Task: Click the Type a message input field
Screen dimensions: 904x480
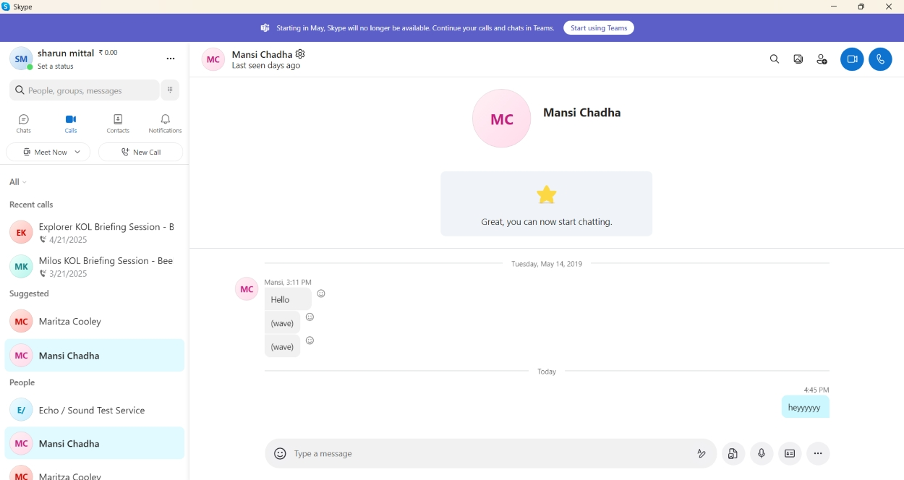Action: [x=434, y=453]
